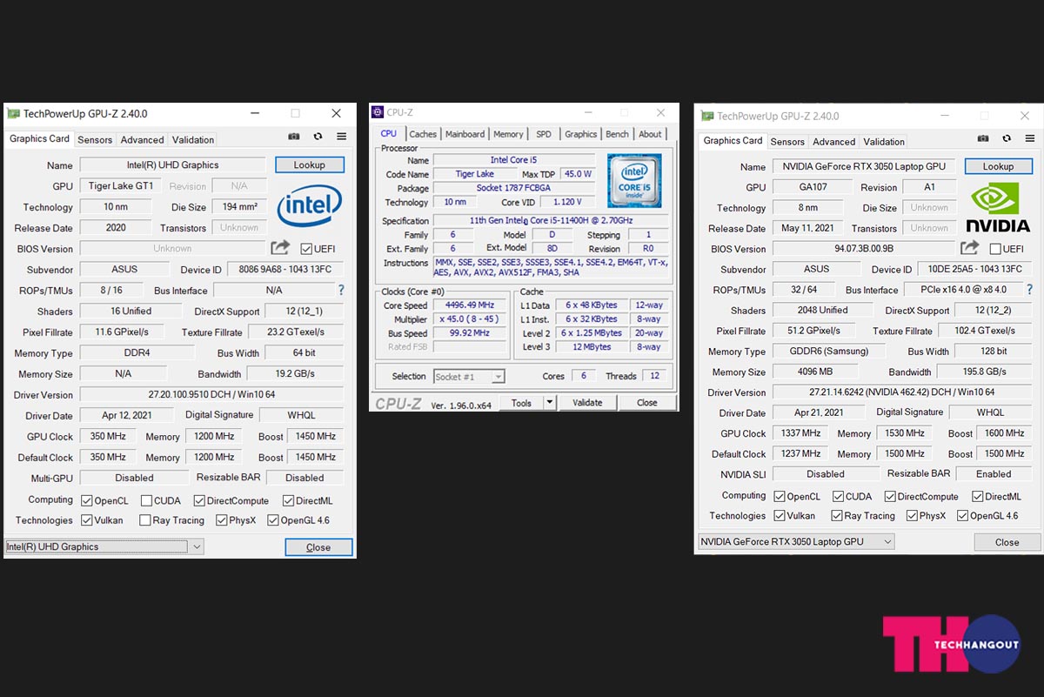
Task: Click the CPU-Z title bar app icon
Action: [x=377, y=112]
